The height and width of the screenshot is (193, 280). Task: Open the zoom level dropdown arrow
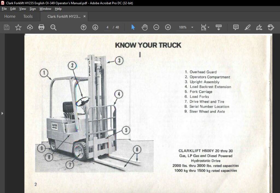pyautogui.click(x=192, y=27)
